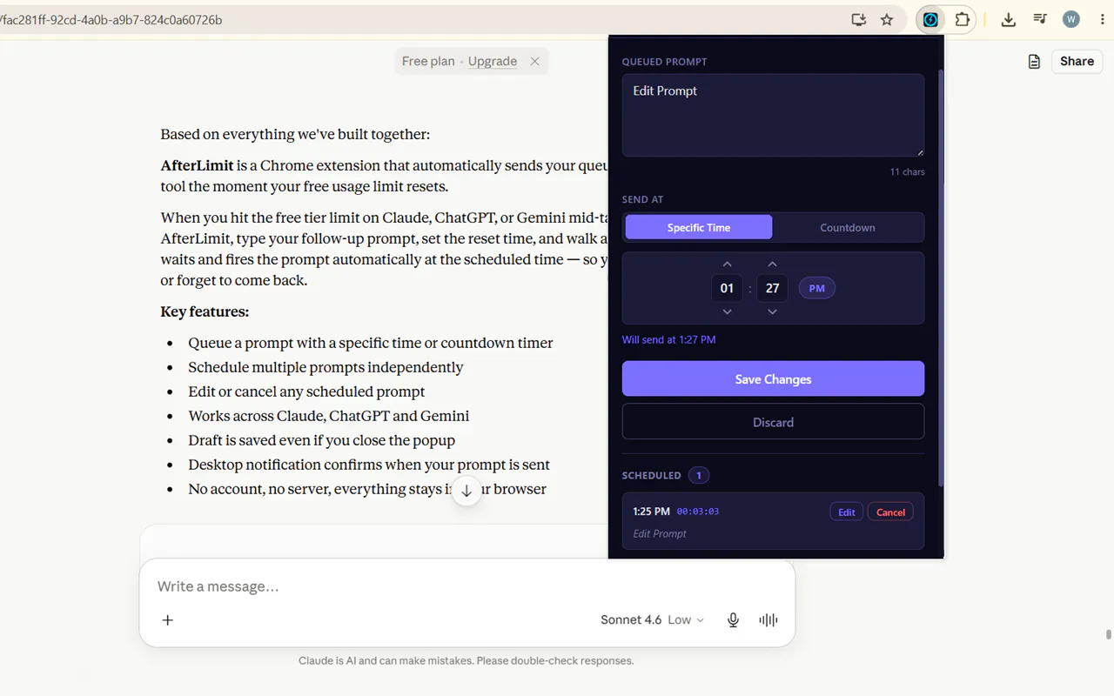
Task: Click the Extensions puzzle piece icon
Action: coord(962,19)
